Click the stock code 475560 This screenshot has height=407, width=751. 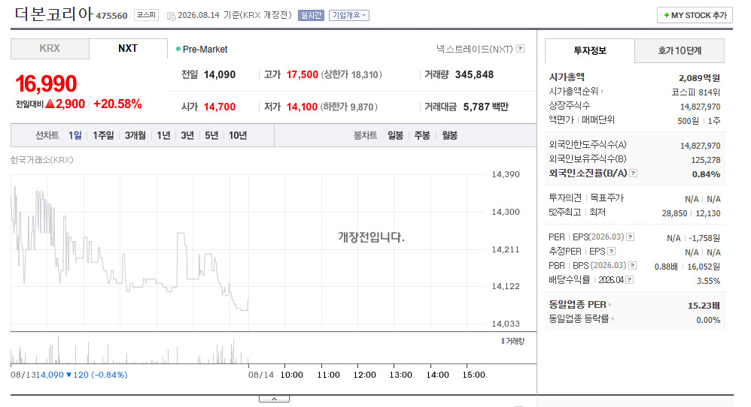point(111,16)
